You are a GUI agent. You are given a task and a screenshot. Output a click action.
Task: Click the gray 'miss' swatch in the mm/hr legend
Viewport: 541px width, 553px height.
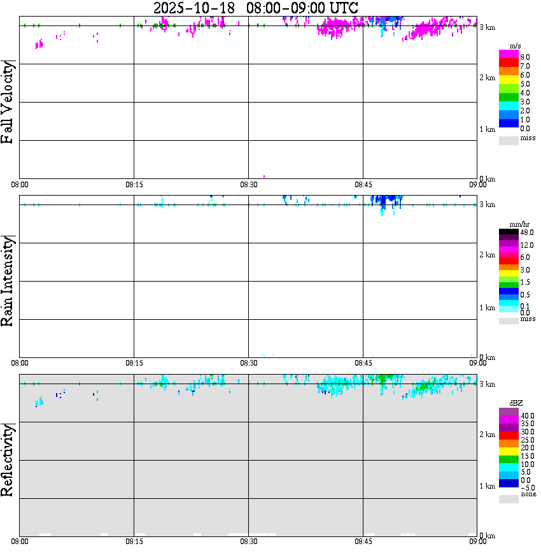click(x=509, y=321)
